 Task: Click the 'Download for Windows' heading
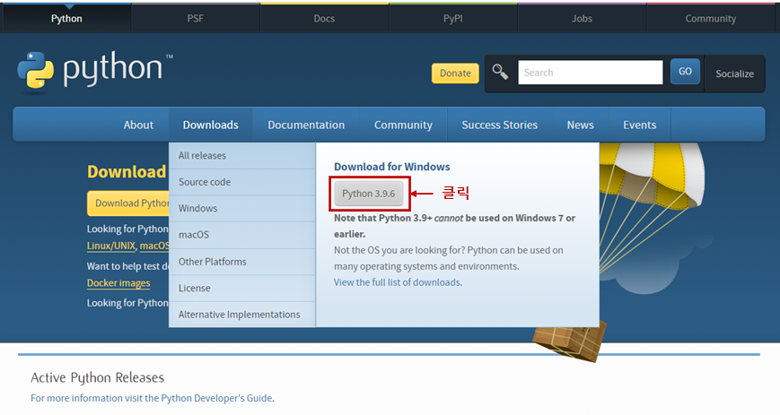(392, 167)
